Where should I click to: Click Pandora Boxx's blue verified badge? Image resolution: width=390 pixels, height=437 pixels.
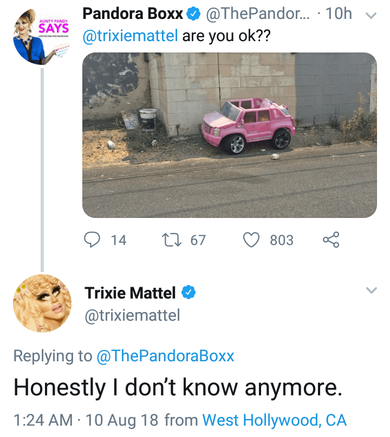click(x=193, y=15)
